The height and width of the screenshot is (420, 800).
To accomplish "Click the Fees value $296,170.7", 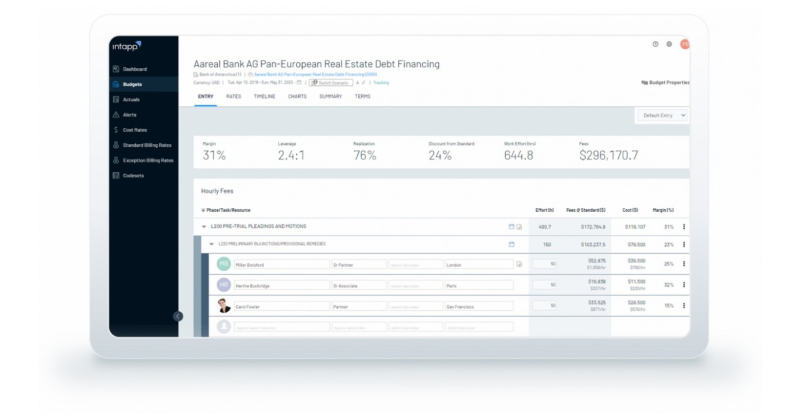I will pos(609,155).
